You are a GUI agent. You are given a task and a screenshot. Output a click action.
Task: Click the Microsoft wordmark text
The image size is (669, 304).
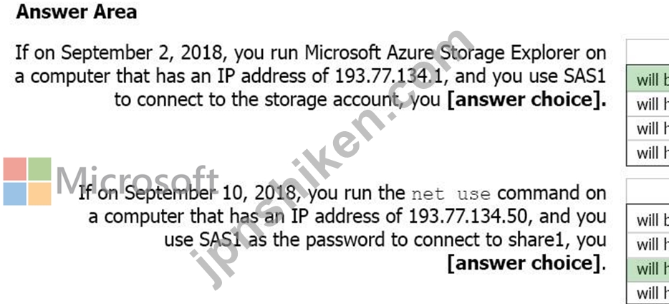pyautogui.click(x=138, y=181)
